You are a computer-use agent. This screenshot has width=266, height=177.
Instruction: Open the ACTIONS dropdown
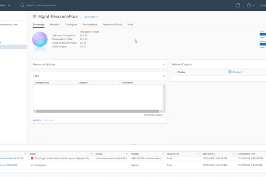[91, 17]
